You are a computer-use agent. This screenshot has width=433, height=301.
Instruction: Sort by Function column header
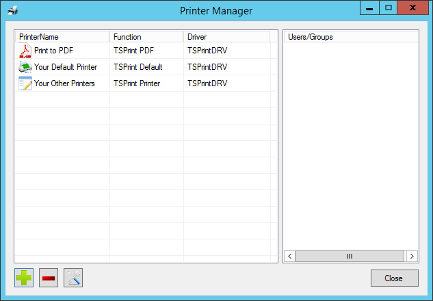(146, 36)
